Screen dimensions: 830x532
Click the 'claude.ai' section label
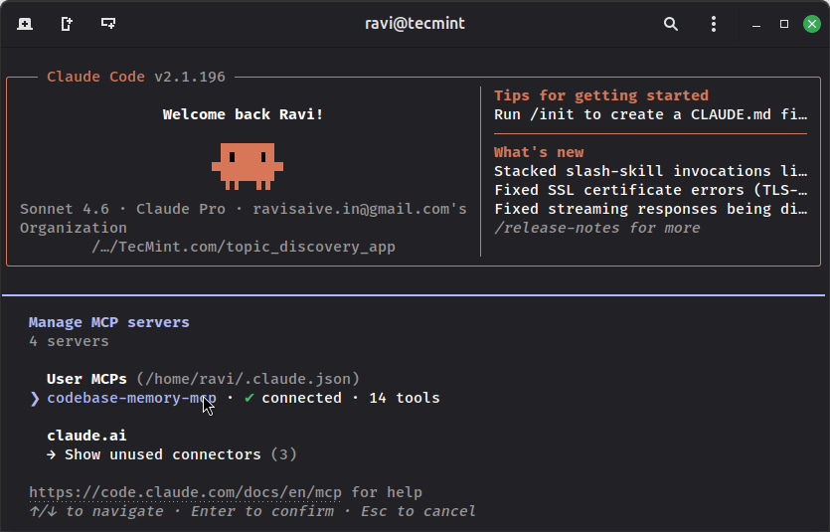tap(86, 436)
